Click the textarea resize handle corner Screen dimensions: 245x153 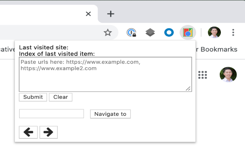pos(188,89)
